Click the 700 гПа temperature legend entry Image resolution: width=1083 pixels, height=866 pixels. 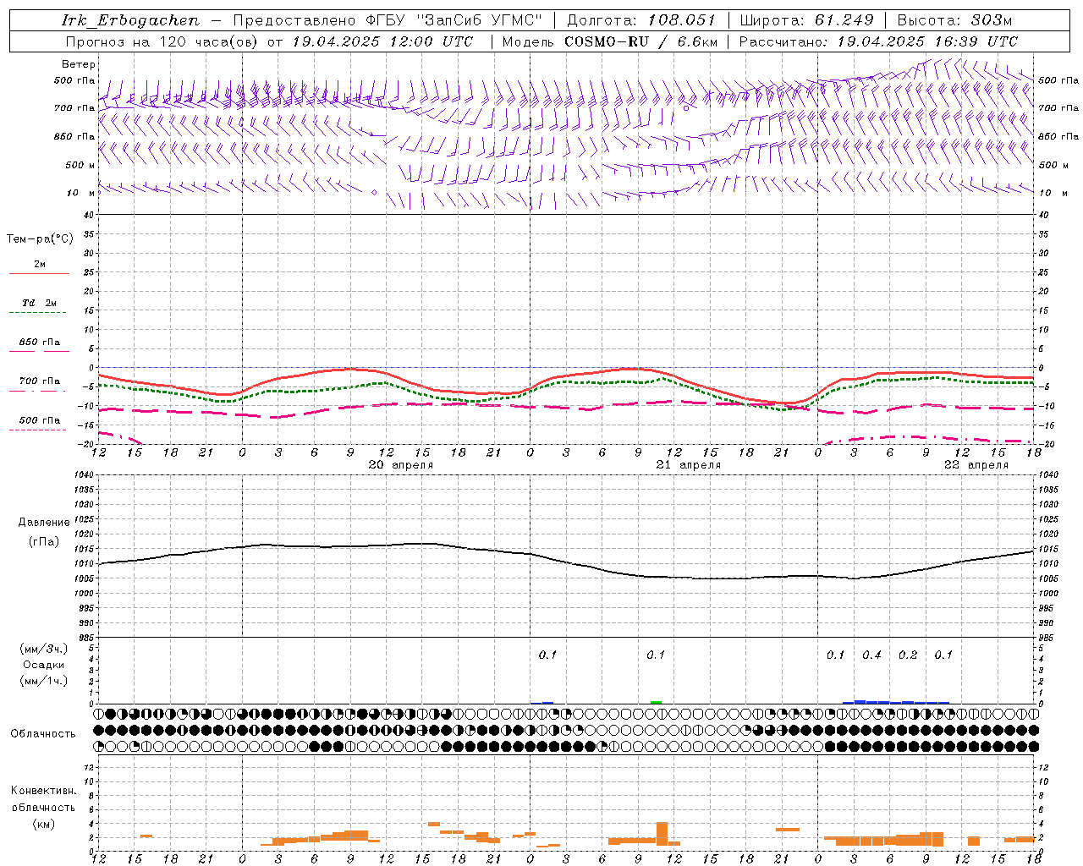click(x=39, y=381)
